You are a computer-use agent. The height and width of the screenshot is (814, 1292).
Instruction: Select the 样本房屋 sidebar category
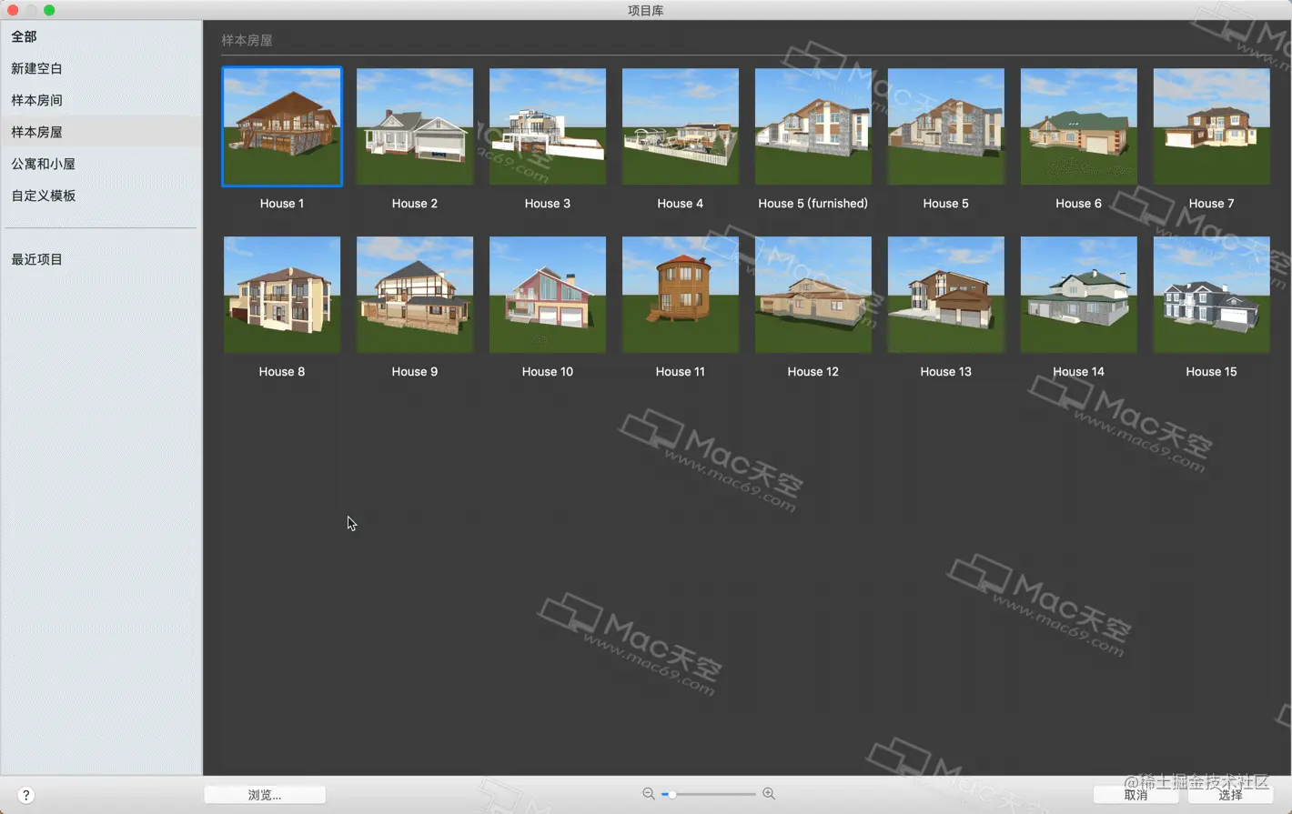tap(101, 132)
